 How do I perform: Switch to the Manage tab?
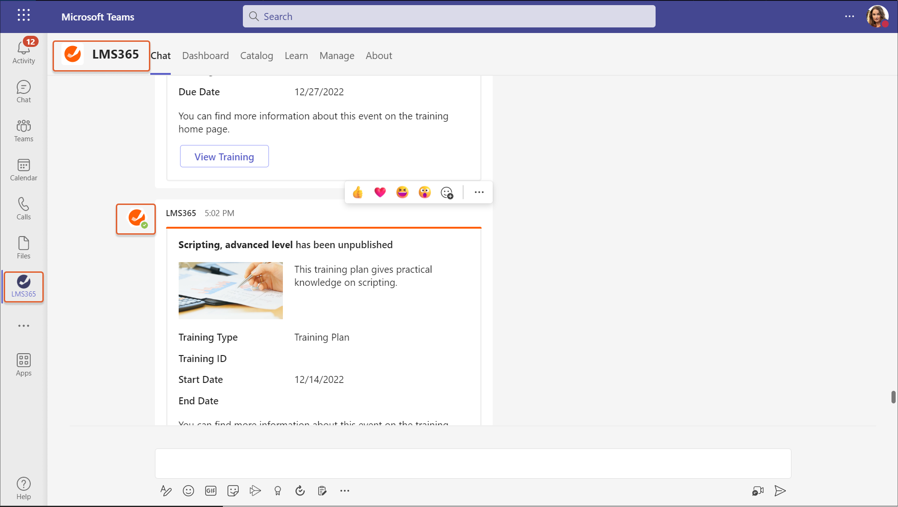(337, 56)
